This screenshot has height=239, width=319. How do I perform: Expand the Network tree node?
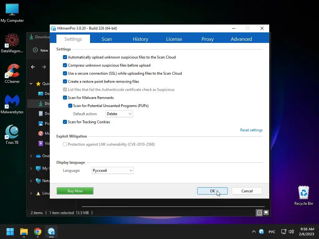(31, 181)
